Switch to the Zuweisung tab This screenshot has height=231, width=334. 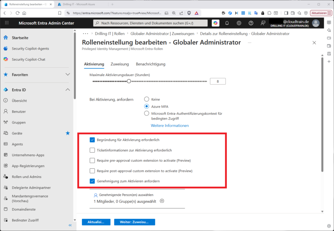pyautogui.click(x=120, y=64)
